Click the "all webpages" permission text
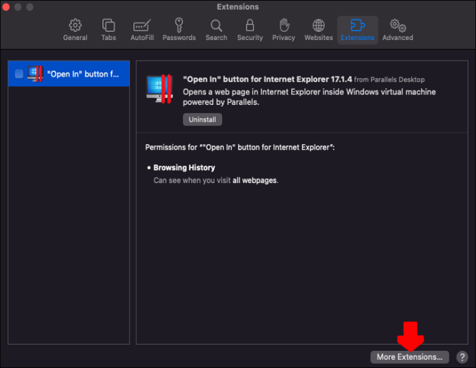476x368 pixels. (x=255, y=180)
